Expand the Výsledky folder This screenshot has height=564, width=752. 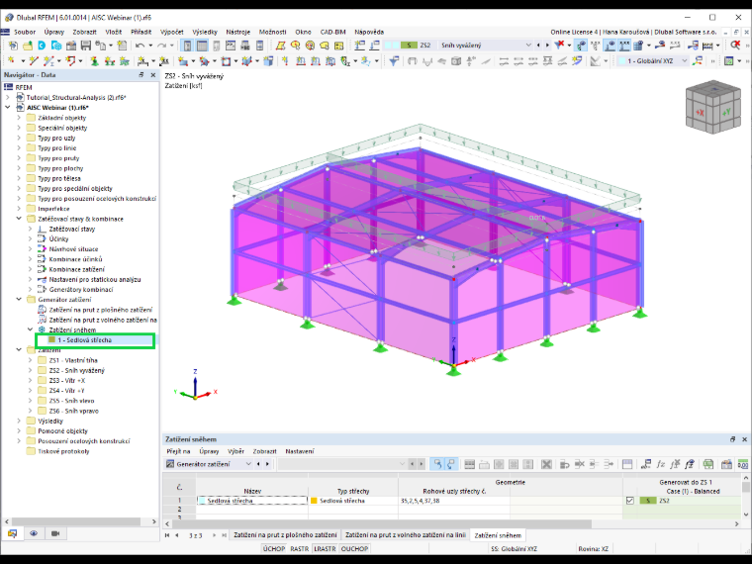(x=19, y=421)
